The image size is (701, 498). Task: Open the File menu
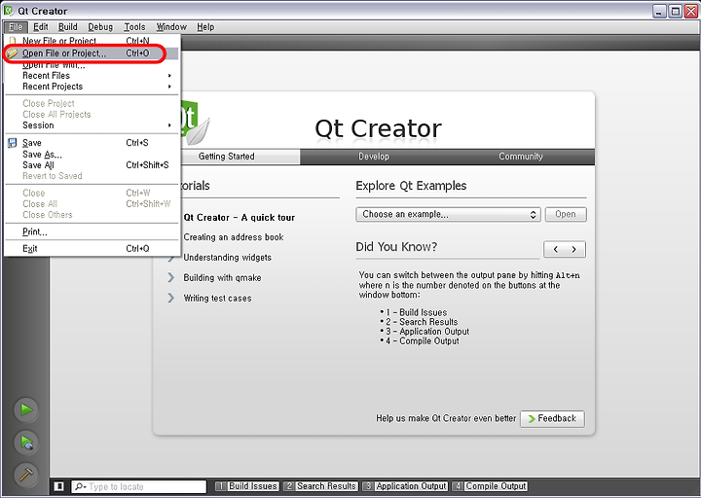coord(16,27)
